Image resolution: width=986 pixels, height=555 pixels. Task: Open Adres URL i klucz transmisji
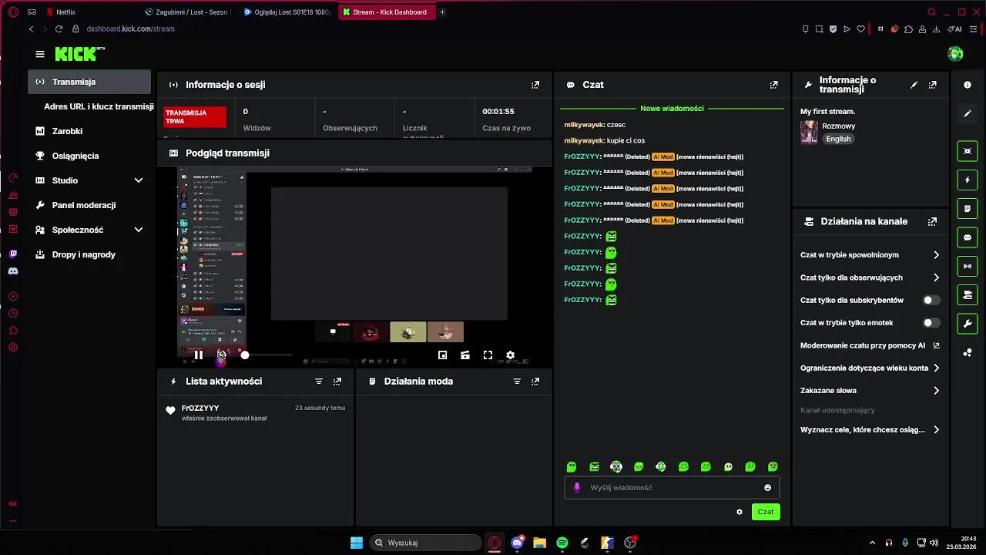coord(99,106)
